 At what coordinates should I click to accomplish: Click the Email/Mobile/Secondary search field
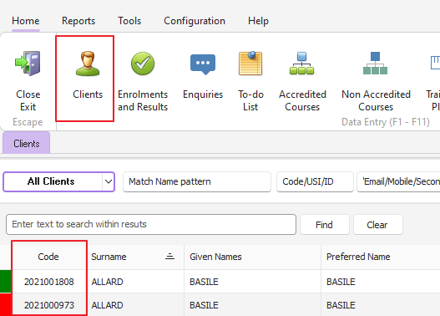point(398,181)
